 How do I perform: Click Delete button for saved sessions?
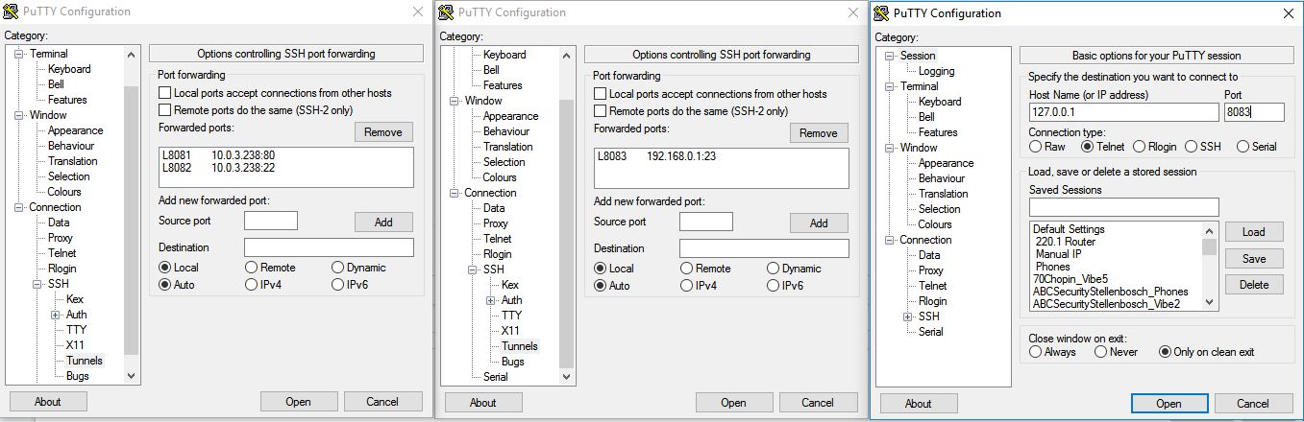pos(1253,285)
